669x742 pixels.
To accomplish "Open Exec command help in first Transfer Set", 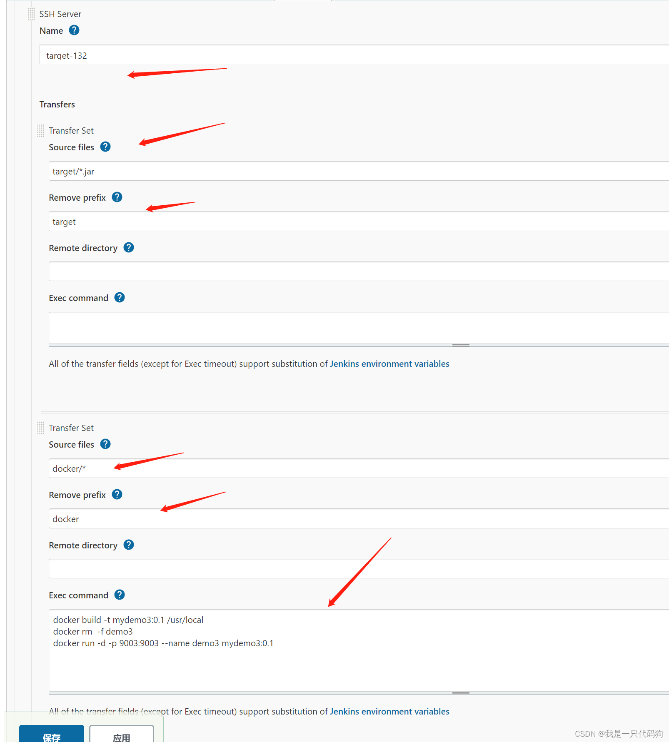I will 119,297.
